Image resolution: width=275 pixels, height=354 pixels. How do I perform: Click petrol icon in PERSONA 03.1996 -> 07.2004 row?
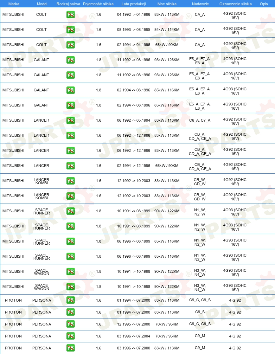click(70, 336)
